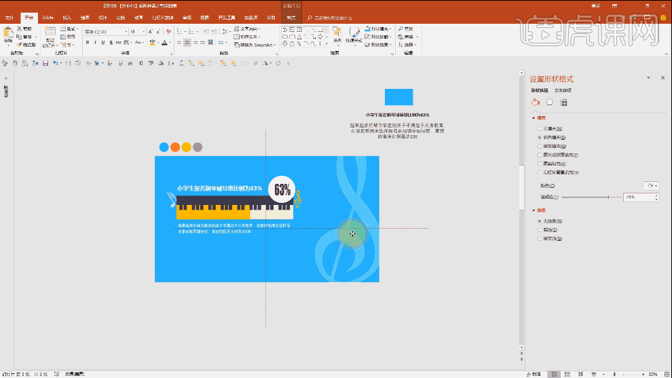Viewport: 672px width, 378px height.
Task: Click the Bold formatting icon
Action: click(x=88, y=42)
